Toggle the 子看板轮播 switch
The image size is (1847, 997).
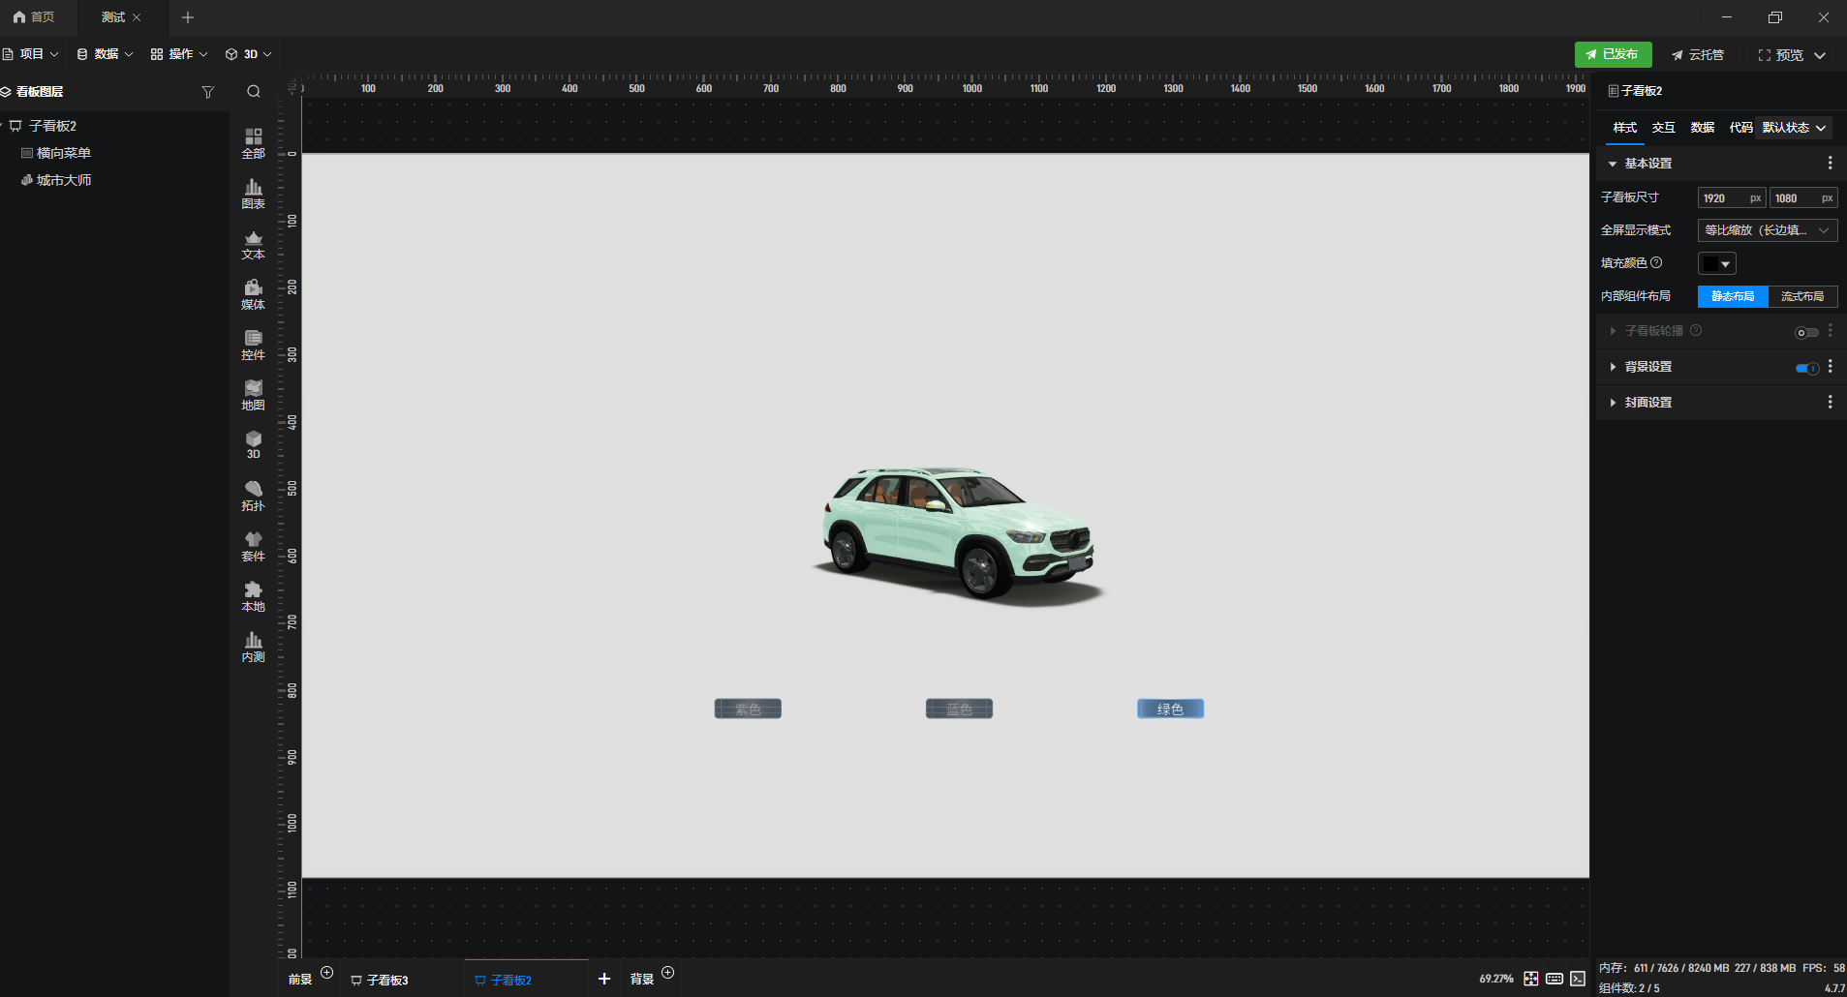tap(1806, 332)
